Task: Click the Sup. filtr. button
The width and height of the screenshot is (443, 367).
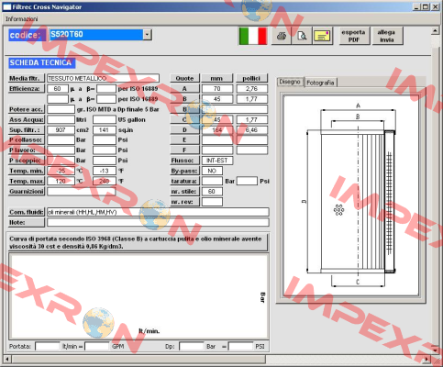Action: tap(27, 130)
